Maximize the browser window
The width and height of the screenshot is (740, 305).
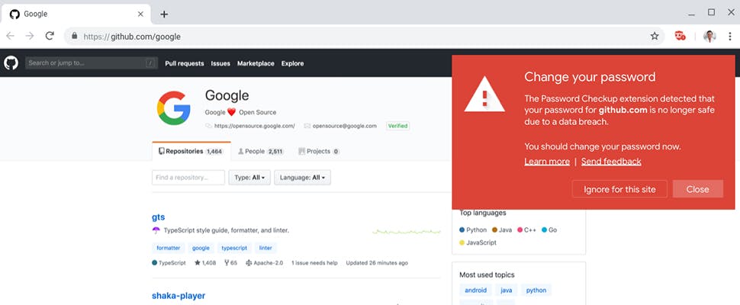click(711, 13)
